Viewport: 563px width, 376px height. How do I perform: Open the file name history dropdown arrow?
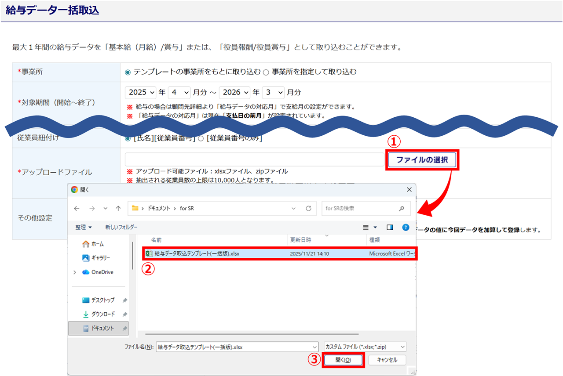point(314,347)
